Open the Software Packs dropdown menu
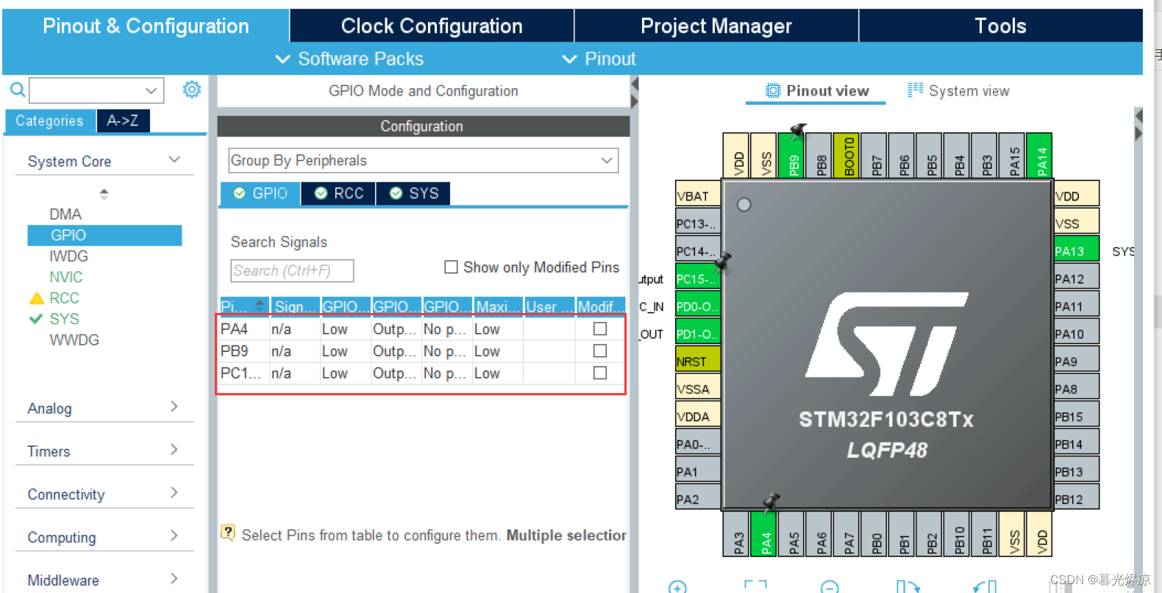The image size is (1162, 593). tap(349, 59)
